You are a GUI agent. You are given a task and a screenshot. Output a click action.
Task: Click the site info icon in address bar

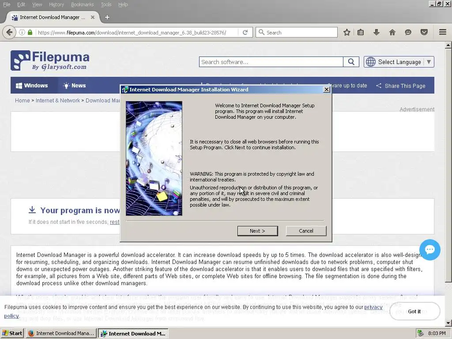(22, 32)
